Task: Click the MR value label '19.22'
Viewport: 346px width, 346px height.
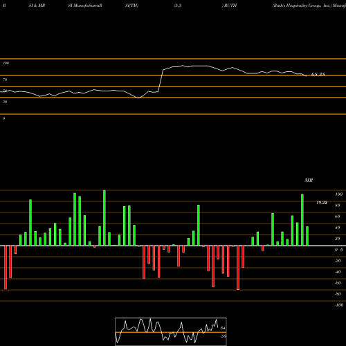Action: [322, 203]
